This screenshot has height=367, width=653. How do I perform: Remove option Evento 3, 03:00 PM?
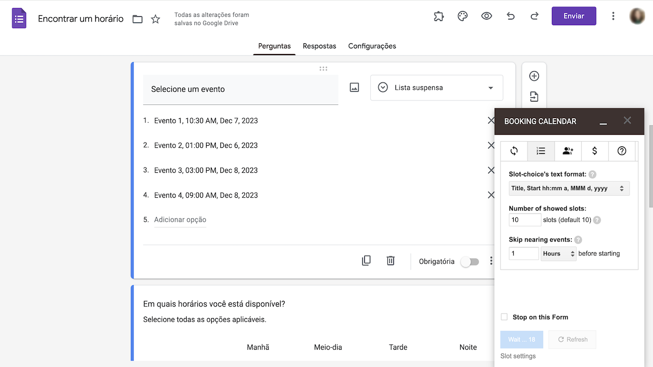click(x=491, y=170)
